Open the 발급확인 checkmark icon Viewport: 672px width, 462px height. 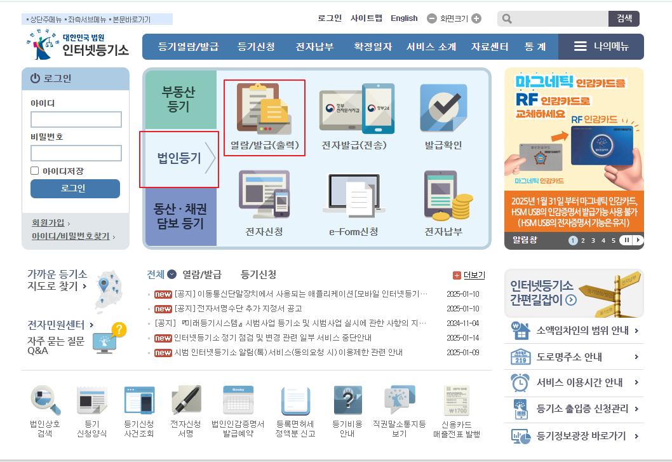443,108
